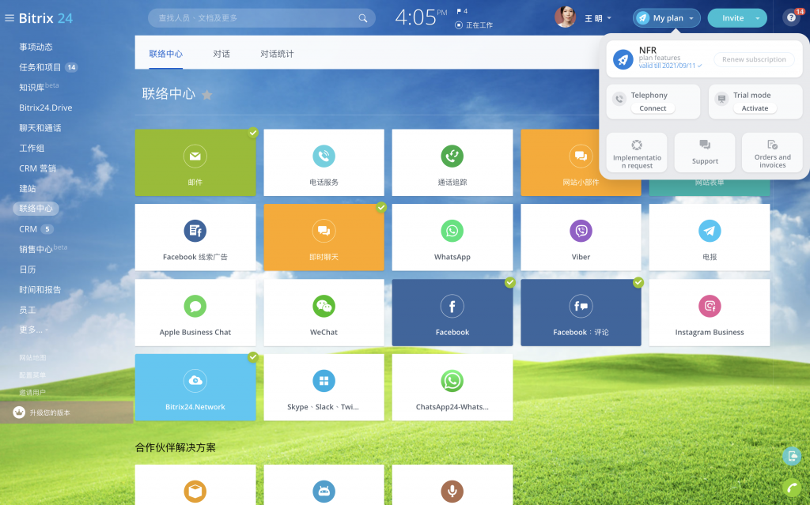Image resolution: width=810 pixels, height=505 pixels.
Task: Open 时间和报告 in the sidebar
Action: pyautogui.click(x=40, y=290)
